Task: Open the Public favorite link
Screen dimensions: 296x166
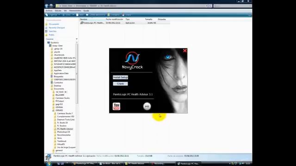Action: pos(51,35)
